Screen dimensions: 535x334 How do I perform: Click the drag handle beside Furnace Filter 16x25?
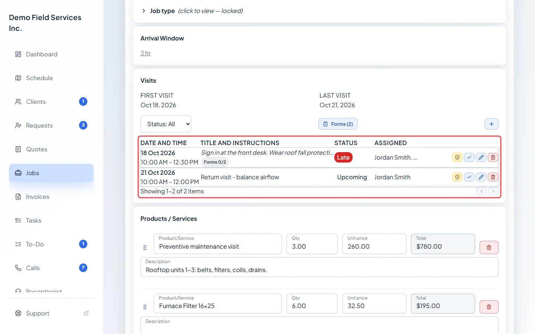click(x=145, y=307)
